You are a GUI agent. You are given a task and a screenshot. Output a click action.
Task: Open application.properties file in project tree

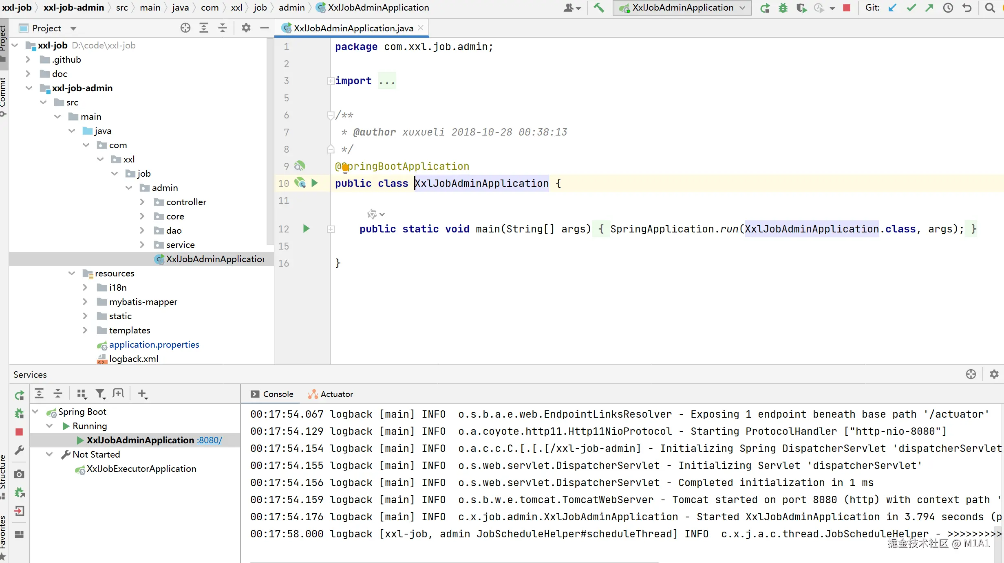[x=154, y=345]
